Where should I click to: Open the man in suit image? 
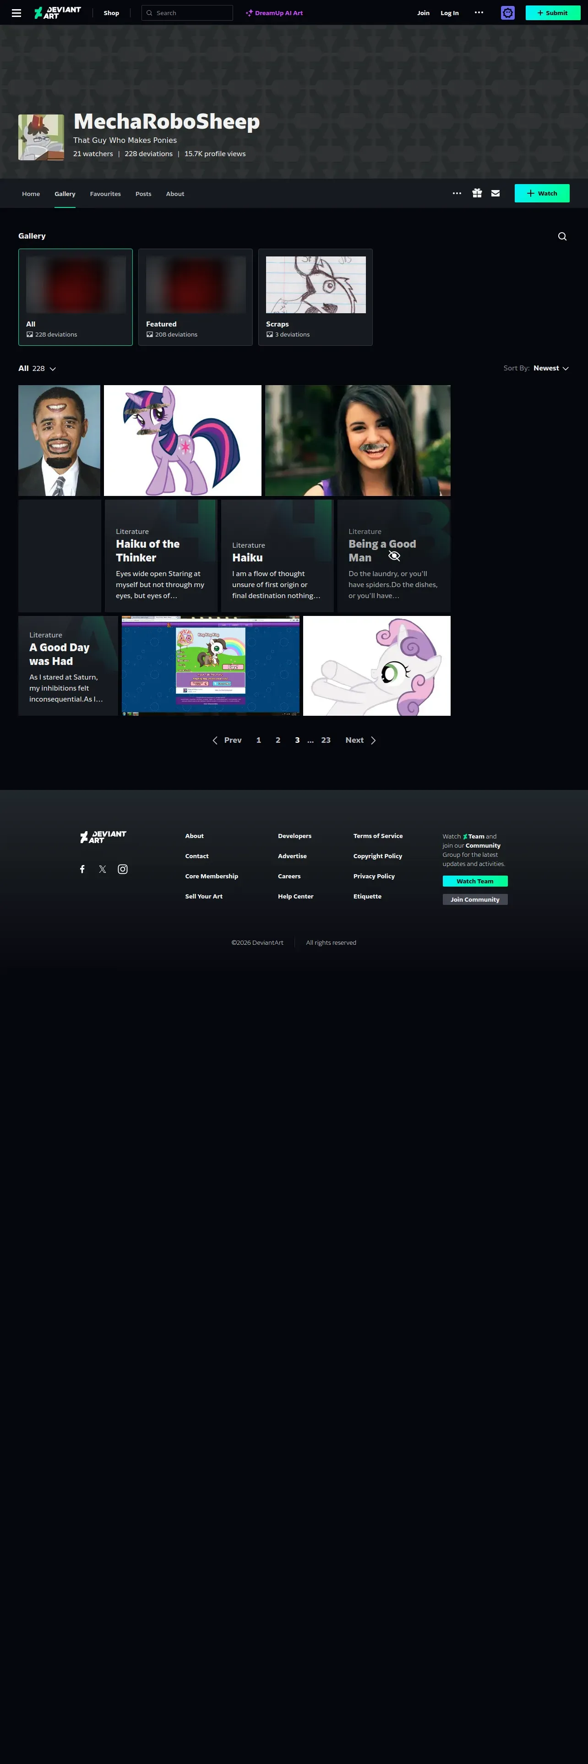(60, 441)
